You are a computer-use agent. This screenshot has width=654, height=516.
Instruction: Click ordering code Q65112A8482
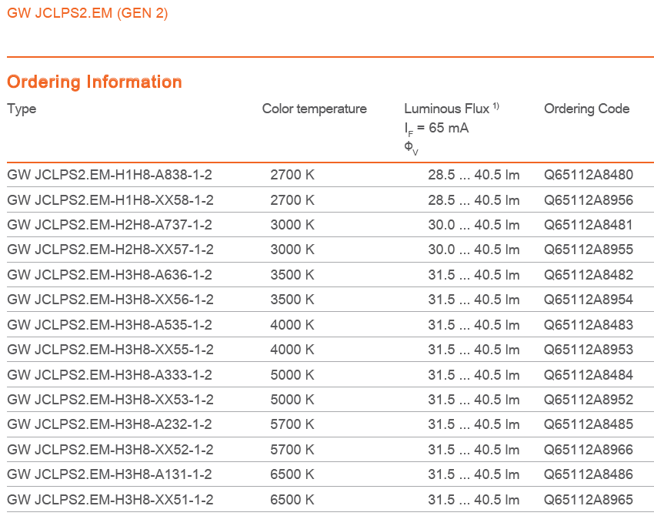point(589,275)
